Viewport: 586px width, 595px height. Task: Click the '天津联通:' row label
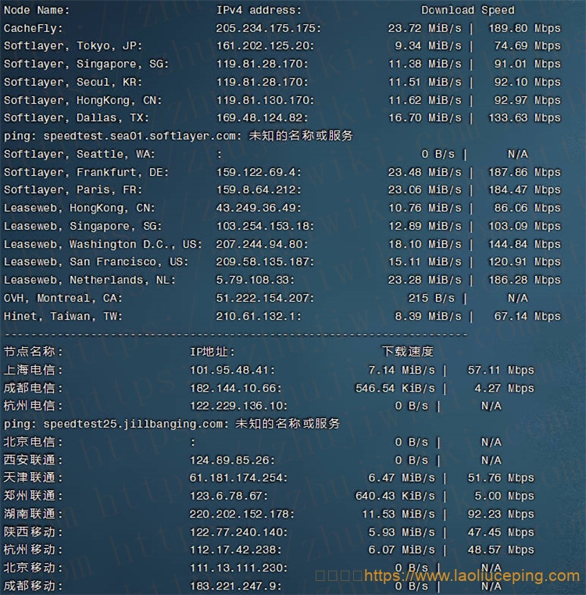(x=33, y=478)
